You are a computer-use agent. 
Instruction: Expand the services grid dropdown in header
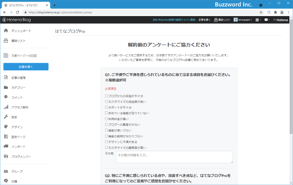[258, 20]
